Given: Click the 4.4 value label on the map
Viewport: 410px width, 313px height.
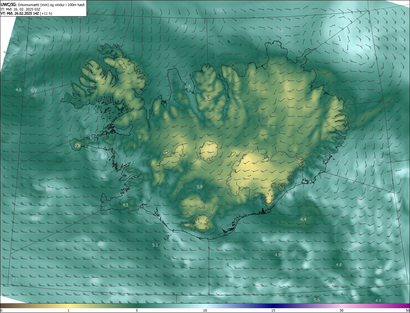Looking at the screenshot, I should [303, 220].
